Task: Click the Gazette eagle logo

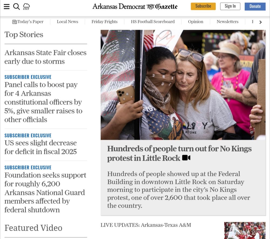Action: tap(151, 7)
